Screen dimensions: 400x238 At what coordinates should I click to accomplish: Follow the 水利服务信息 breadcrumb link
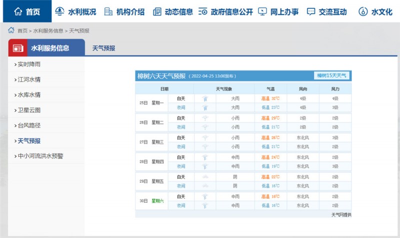coord(48,31)
